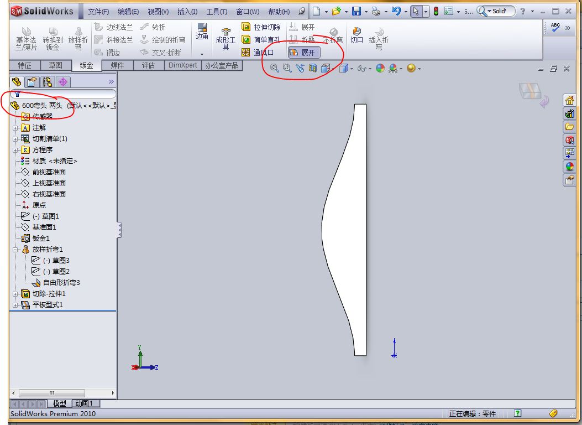Collapse the 放样折弯1 feature node

pyautogui.click(x=15, y=250)
